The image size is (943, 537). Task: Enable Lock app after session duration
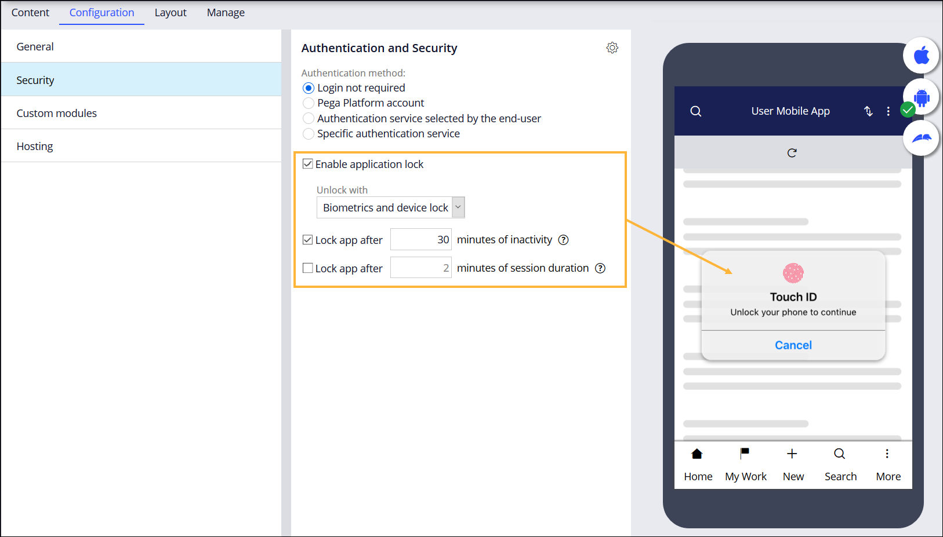tap(308, 268)
